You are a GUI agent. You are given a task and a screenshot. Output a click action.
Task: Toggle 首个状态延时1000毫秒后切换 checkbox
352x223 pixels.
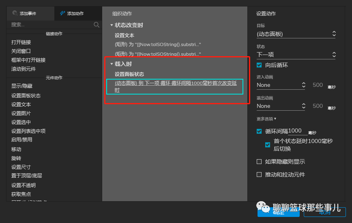click(268, 145)
